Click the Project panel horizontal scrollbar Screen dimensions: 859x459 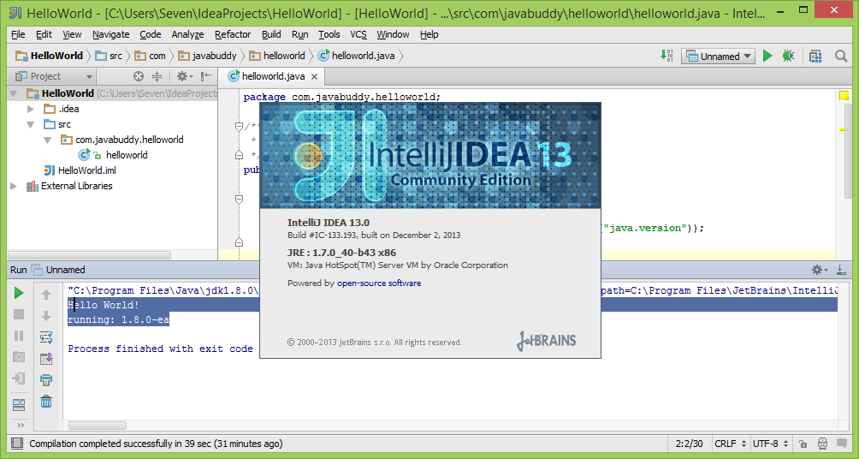89,255
